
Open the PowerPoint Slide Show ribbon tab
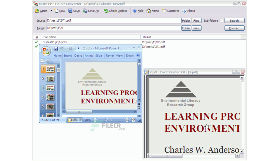pos(98,56)
